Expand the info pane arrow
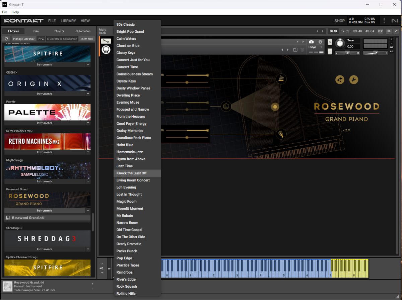Viewport: 402px width, 300px height. tap(92, 284)
